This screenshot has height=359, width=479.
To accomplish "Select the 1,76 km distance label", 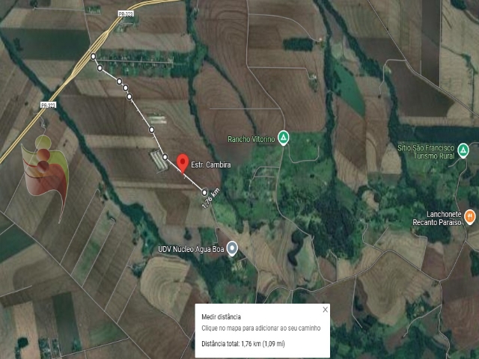I will [x=211, y=199].
